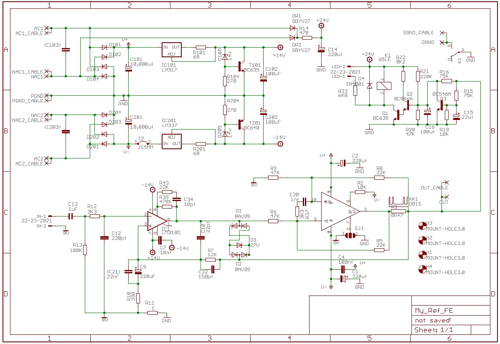Click the OUT_CABLE label
The height and width of the screenshot is (344, 500).
pos(434,188)
